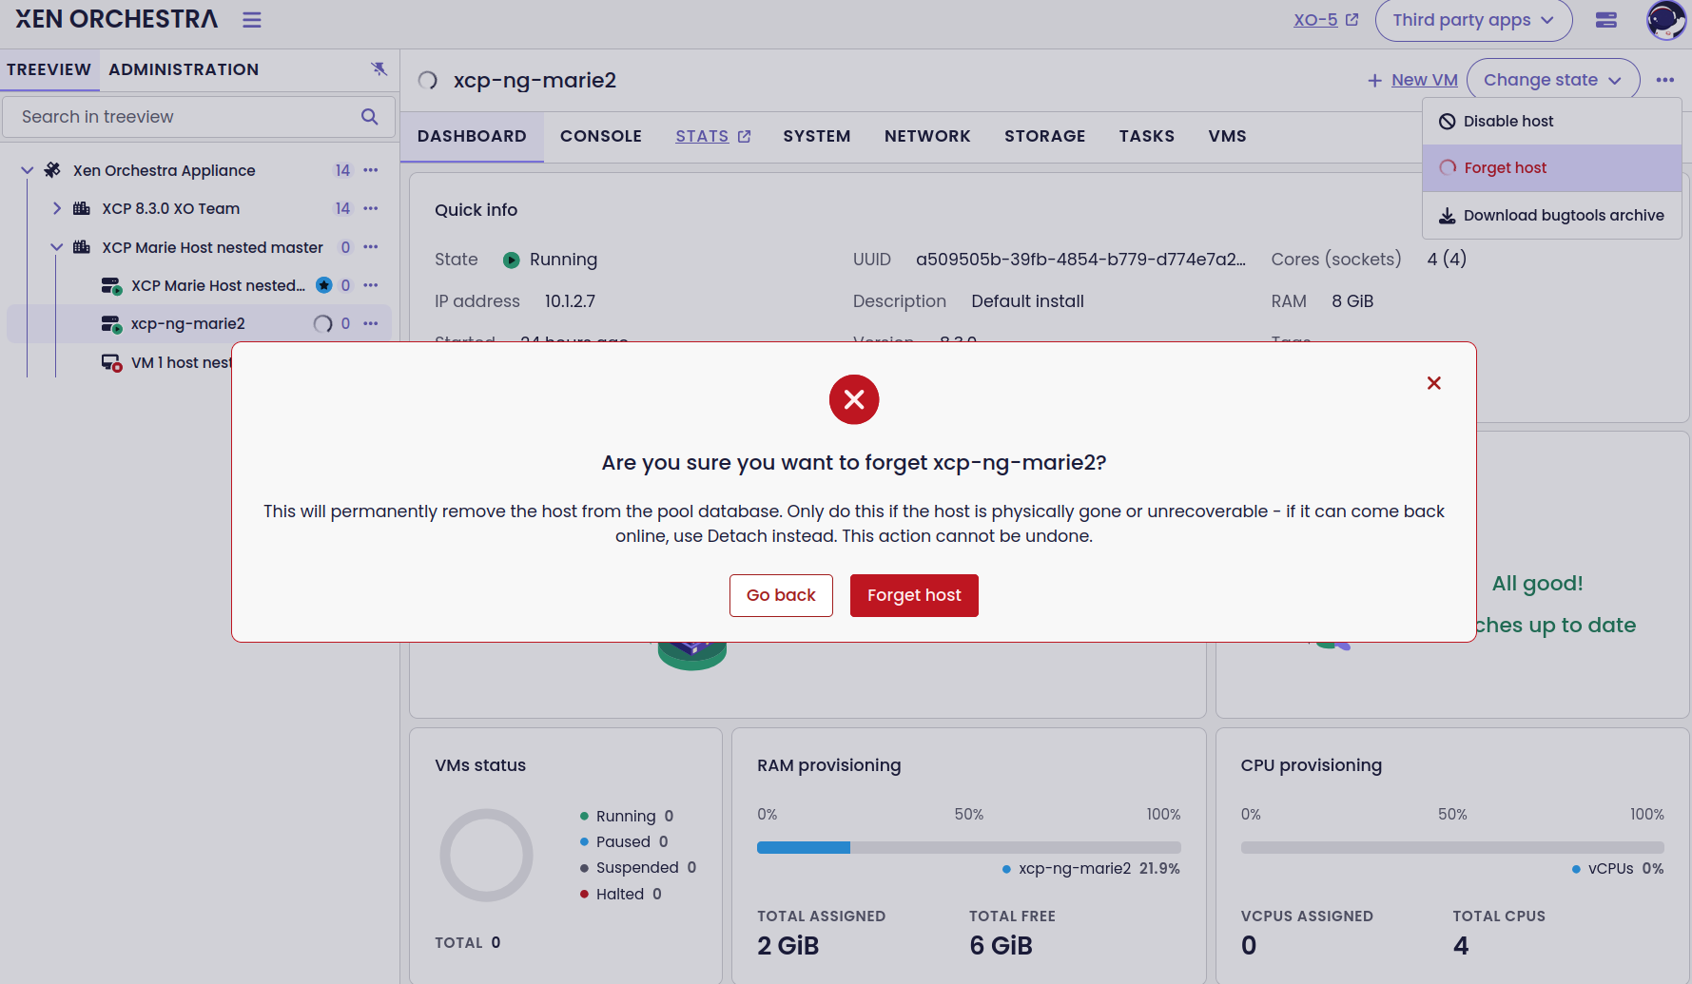Open the Stats external tab link
Image resolution: width=1692 pixels, height=984 pixels.
tap(713, 136)
